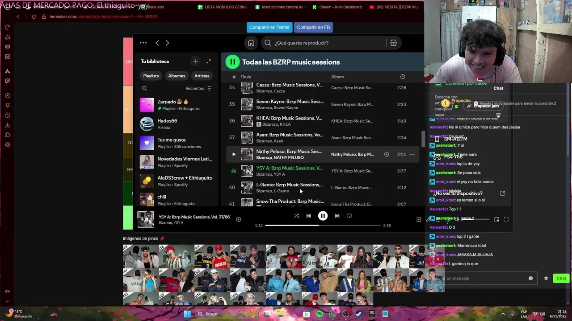Screen dimensions: 572x321
Task: Open AleDS3crew + Elthiaguito blend
Action: click(177, 181)
